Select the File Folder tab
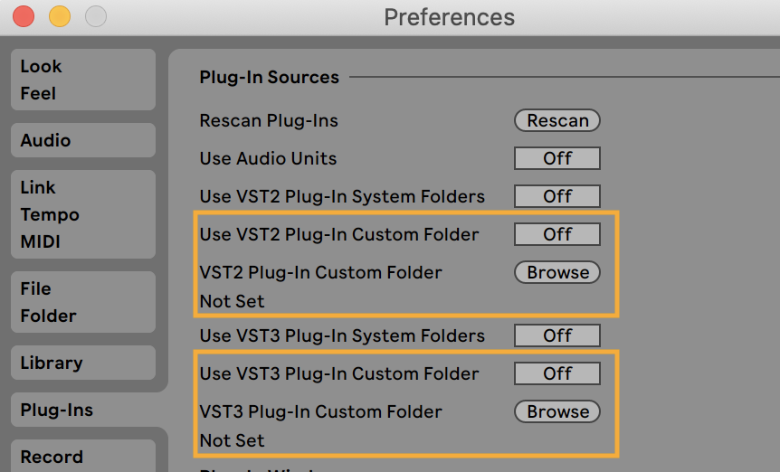Image resolution: width=780 pixels, height=472 pixels. click(81, 302)
